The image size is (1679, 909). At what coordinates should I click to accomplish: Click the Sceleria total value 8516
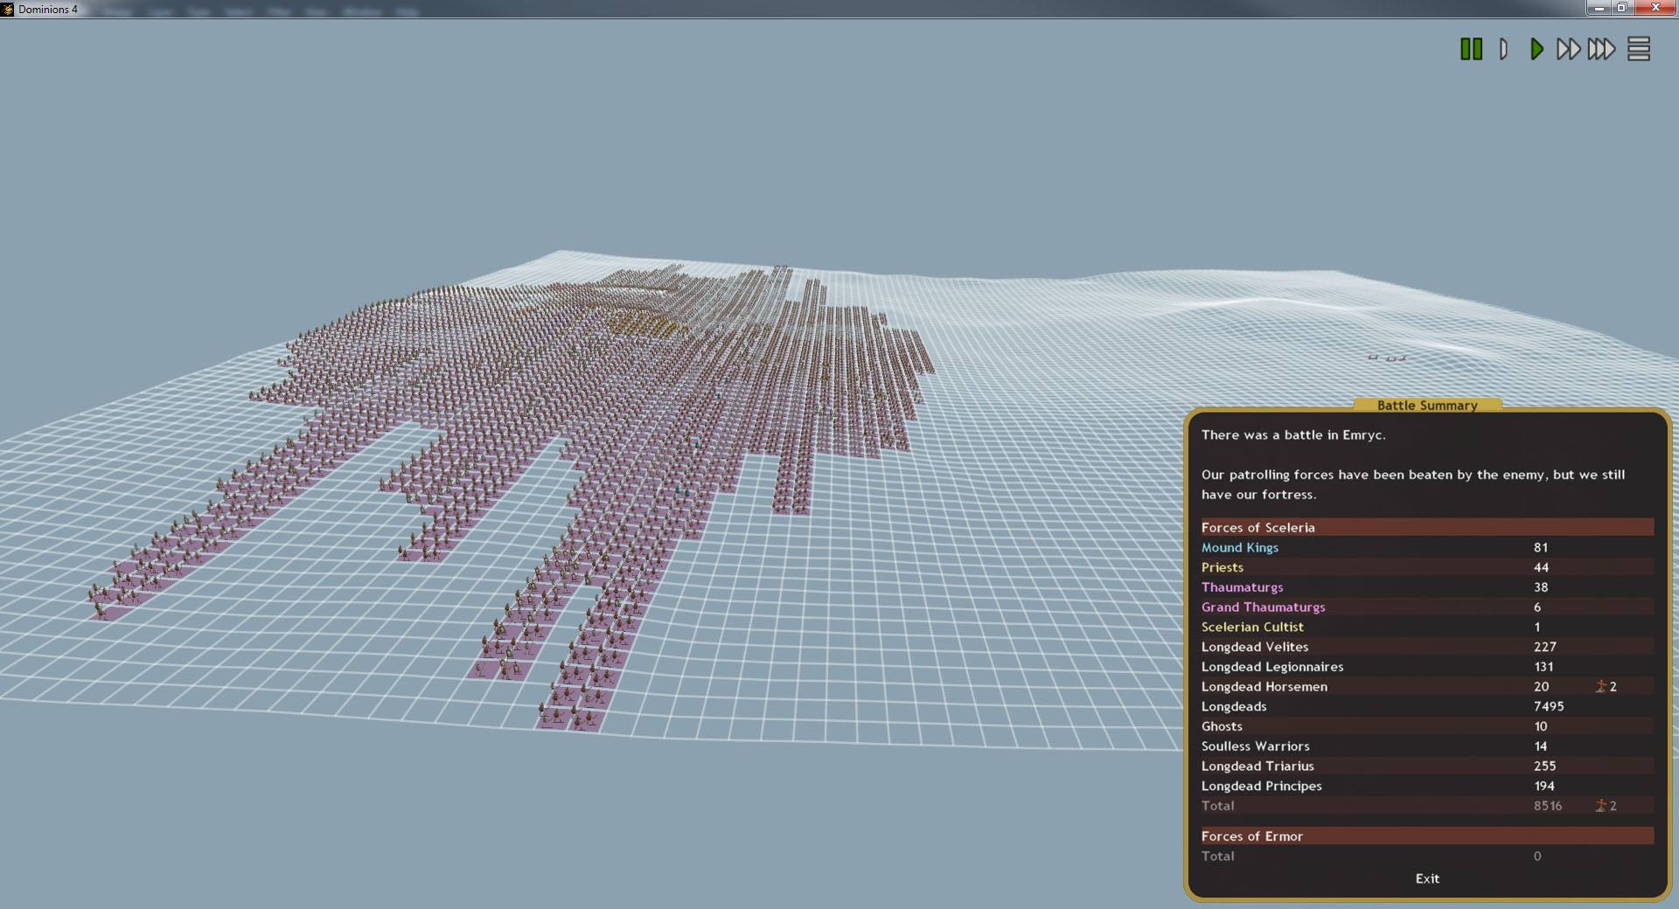(x=1547, y=806)
